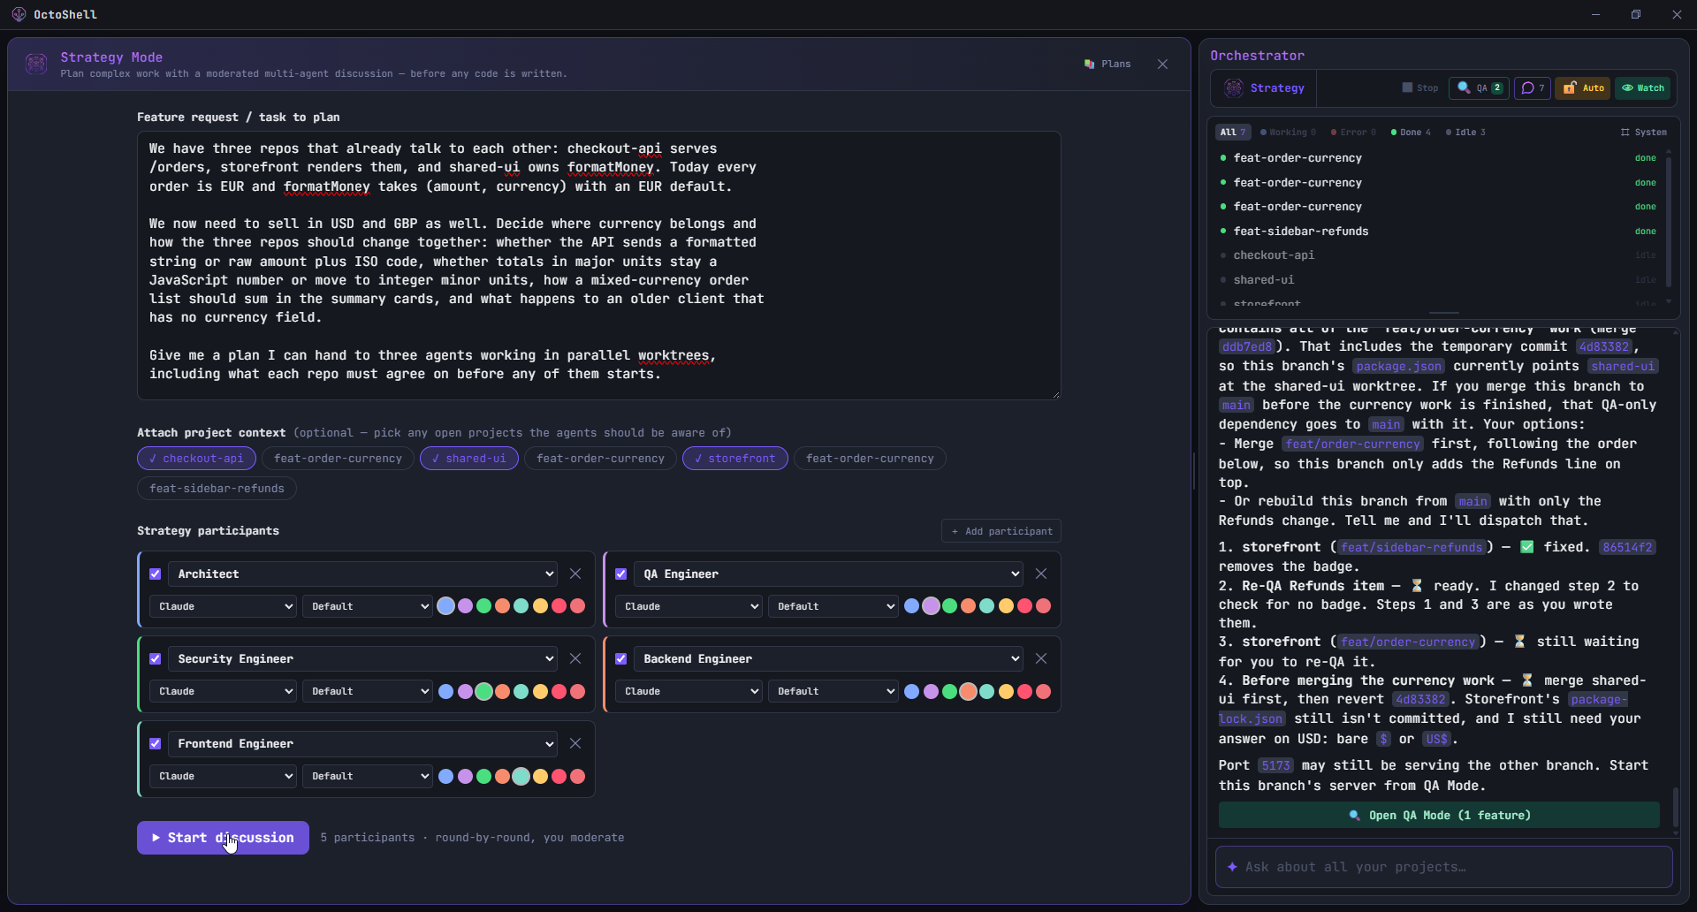Click the ddb7ed8 commit link

tap(1246, 346)
